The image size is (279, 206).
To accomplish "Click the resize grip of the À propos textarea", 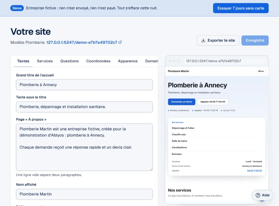I will [151, 169].
